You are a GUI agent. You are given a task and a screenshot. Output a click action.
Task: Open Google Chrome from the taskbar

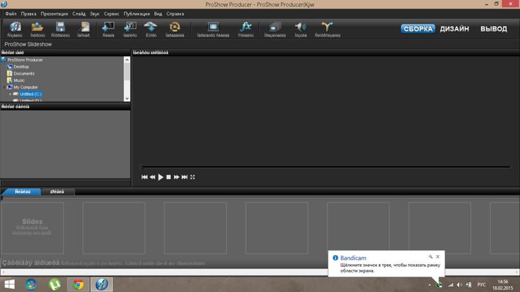pos(78,284)
